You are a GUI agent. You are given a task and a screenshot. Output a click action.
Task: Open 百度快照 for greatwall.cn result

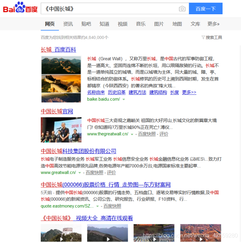point(94,172)
